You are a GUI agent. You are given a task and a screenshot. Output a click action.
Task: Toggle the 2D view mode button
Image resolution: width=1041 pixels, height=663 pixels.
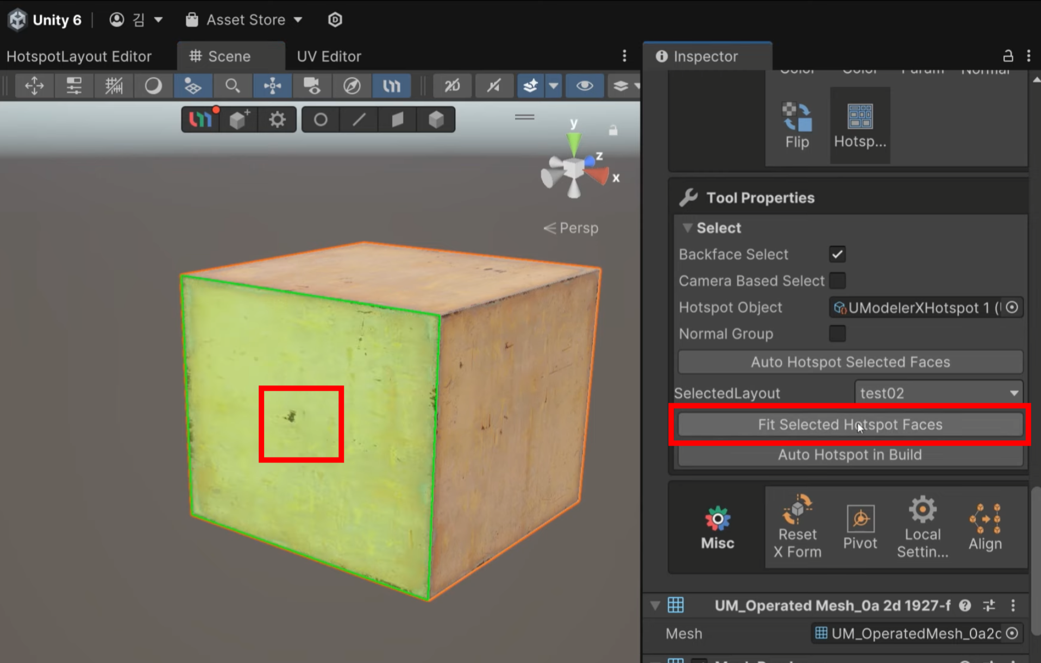452,86
